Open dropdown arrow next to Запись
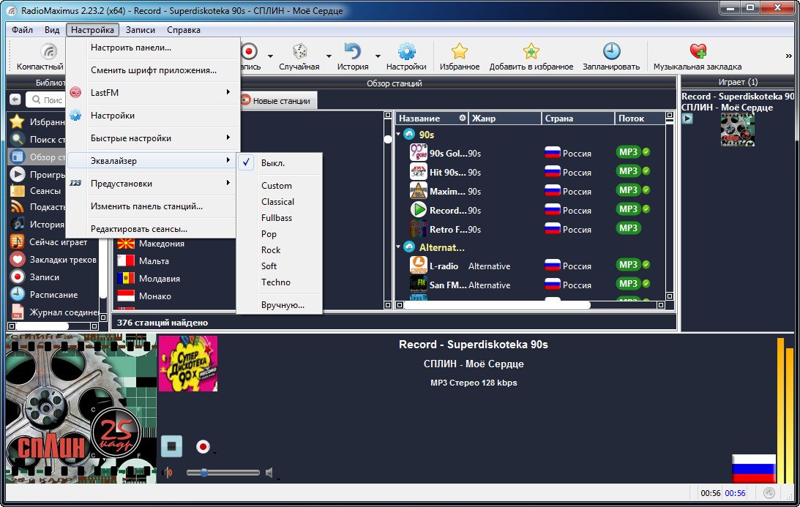The height and width of the screenshot is (507, 800). (x=270, y=56)
